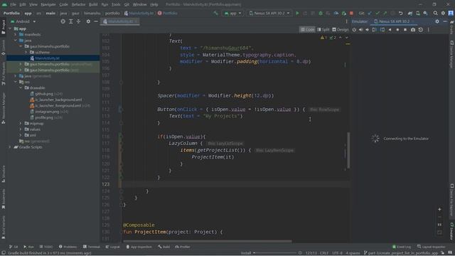Open the Refactor menu

click(78, 4)
